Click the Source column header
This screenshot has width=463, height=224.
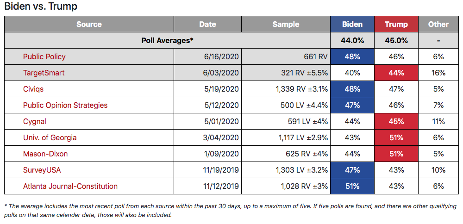point(89,24)
